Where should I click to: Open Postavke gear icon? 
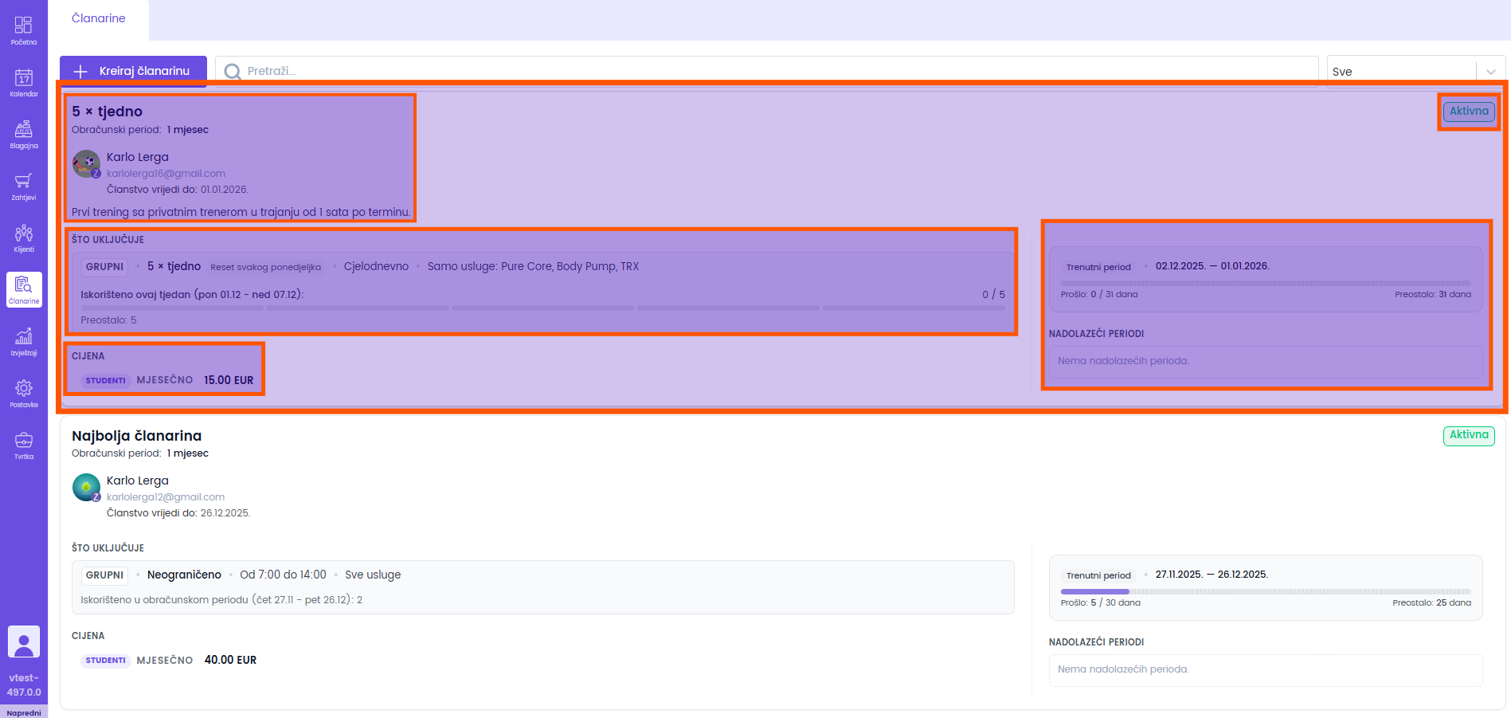click(x=23, y=393)
